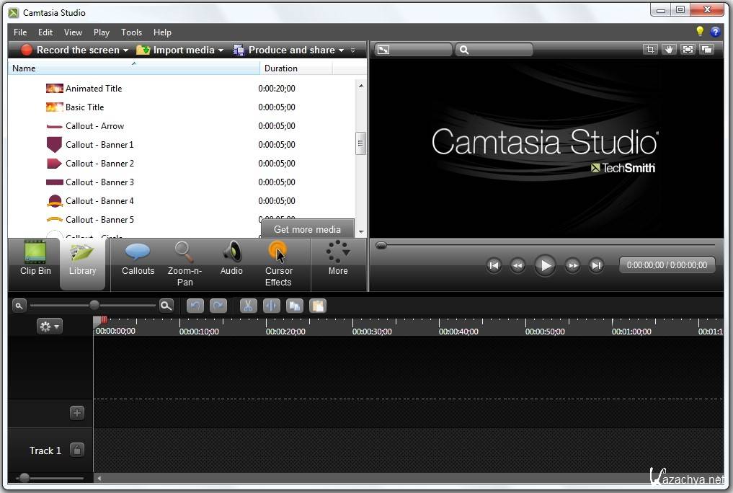Open the timeline gear settings dropdown
The width and height of the screenshot is (733, 493).
tap(50, 327)
